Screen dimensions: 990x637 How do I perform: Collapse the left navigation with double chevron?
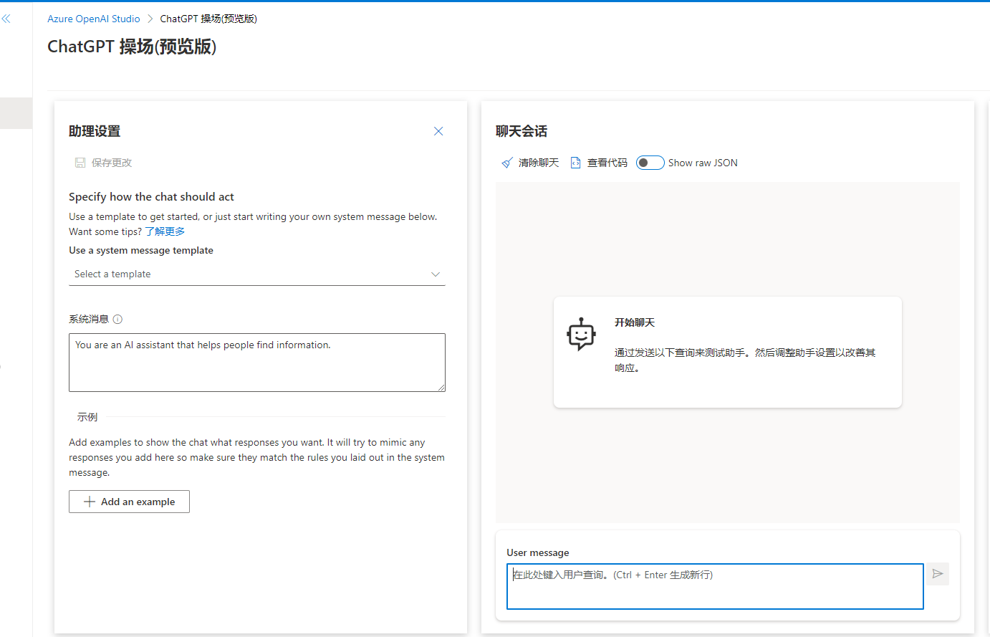pos(6,19)
